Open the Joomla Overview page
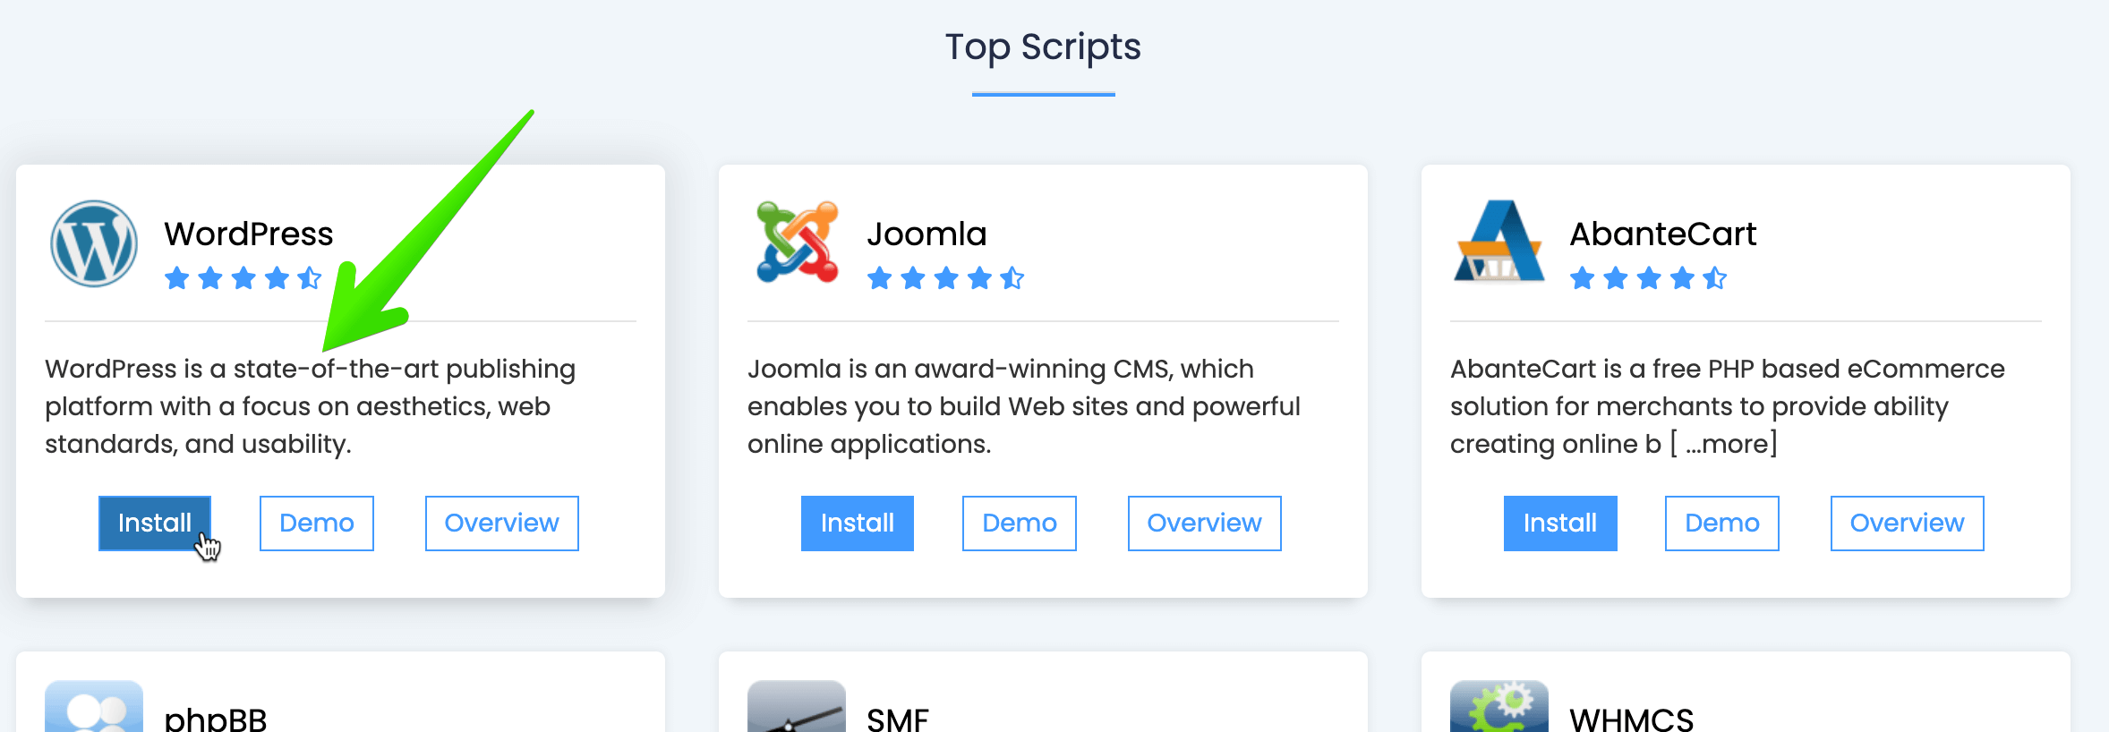Viewport: 2109px width, 732px height. click(x=1204, y=523)
